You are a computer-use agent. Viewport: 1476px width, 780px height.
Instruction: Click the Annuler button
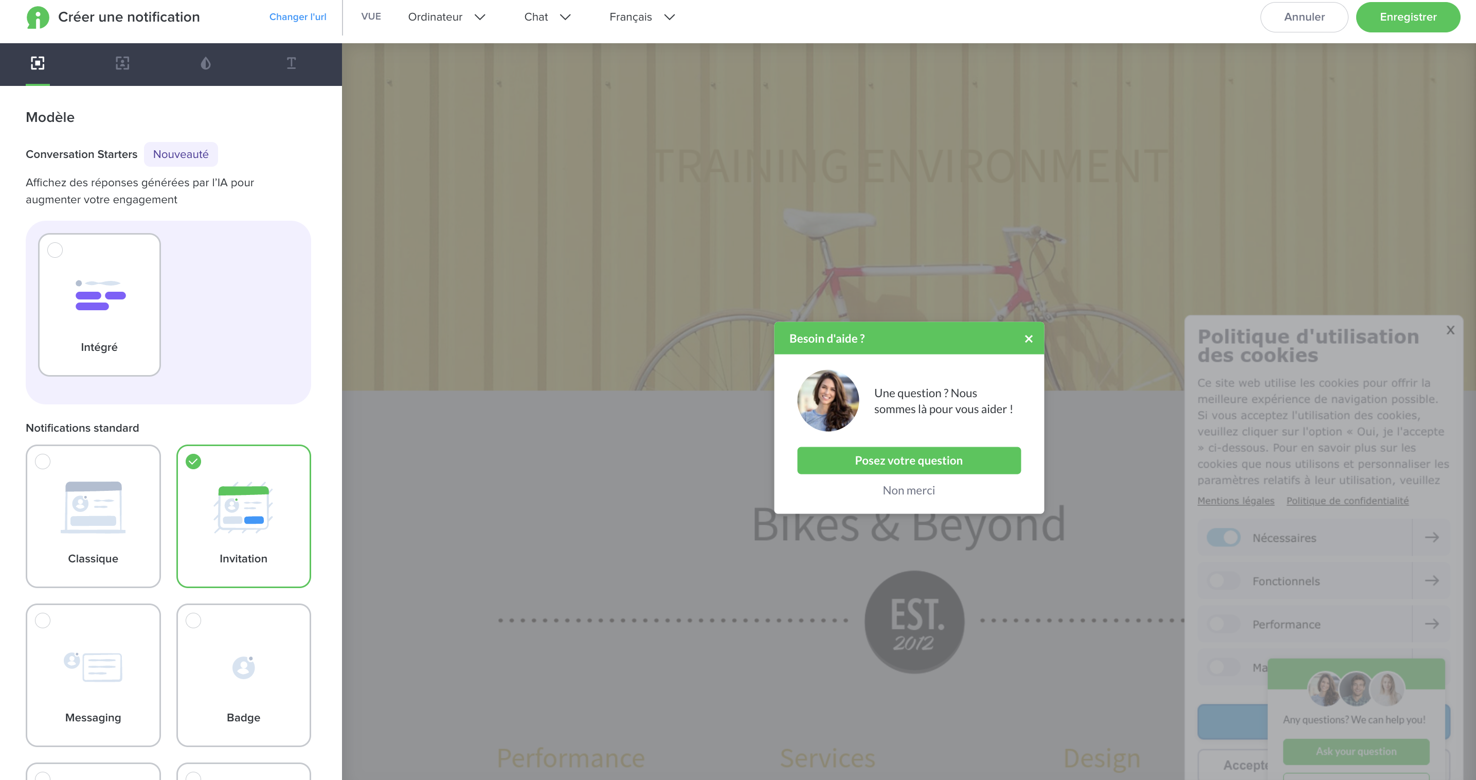click(x=1304, y=17)
